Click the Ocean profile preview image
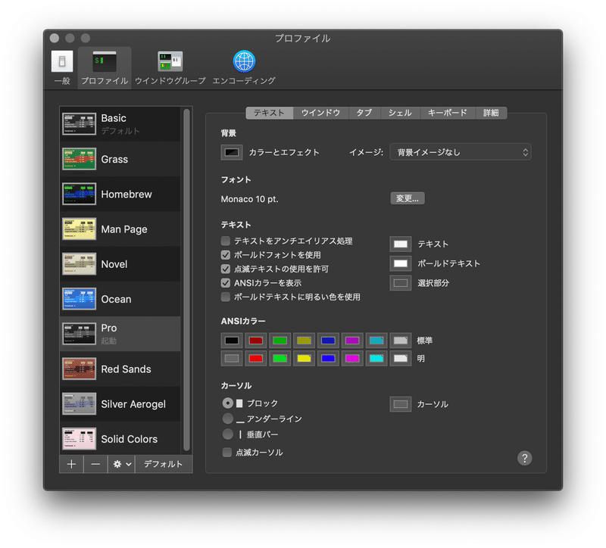 point(78,298)
